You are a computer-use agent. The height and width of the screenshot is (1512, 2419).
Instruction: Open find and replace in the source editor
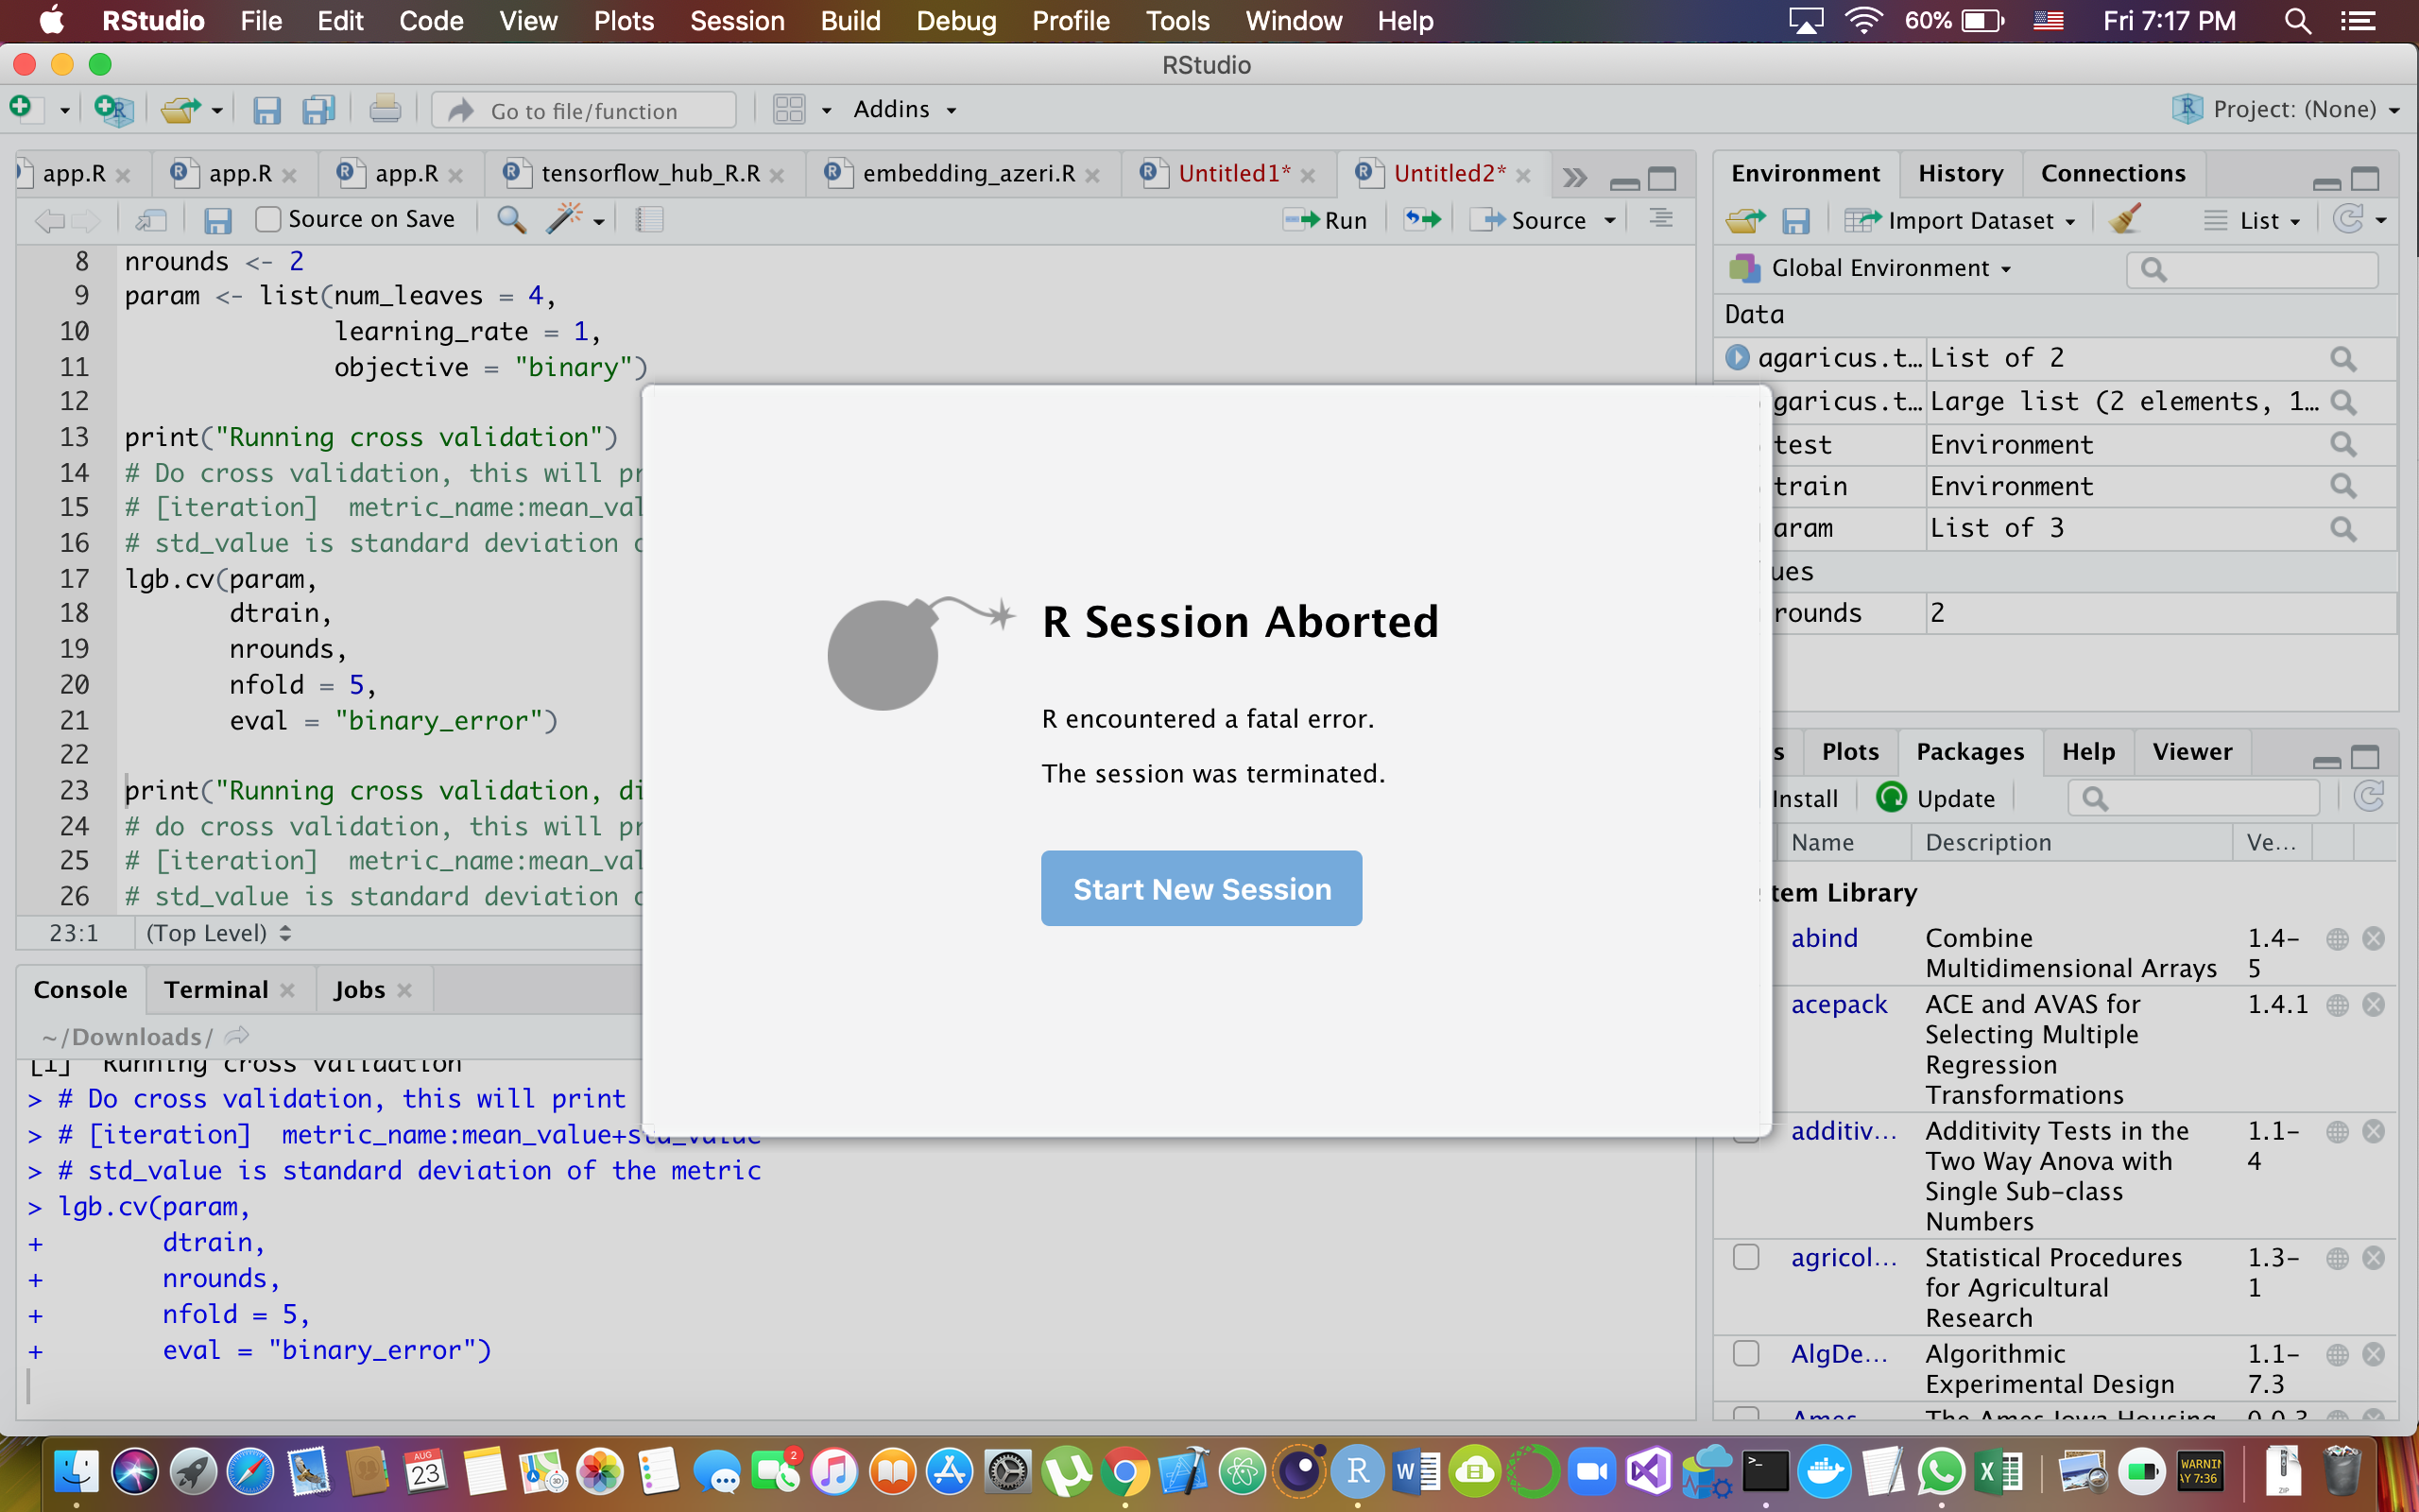pos(512,219)
